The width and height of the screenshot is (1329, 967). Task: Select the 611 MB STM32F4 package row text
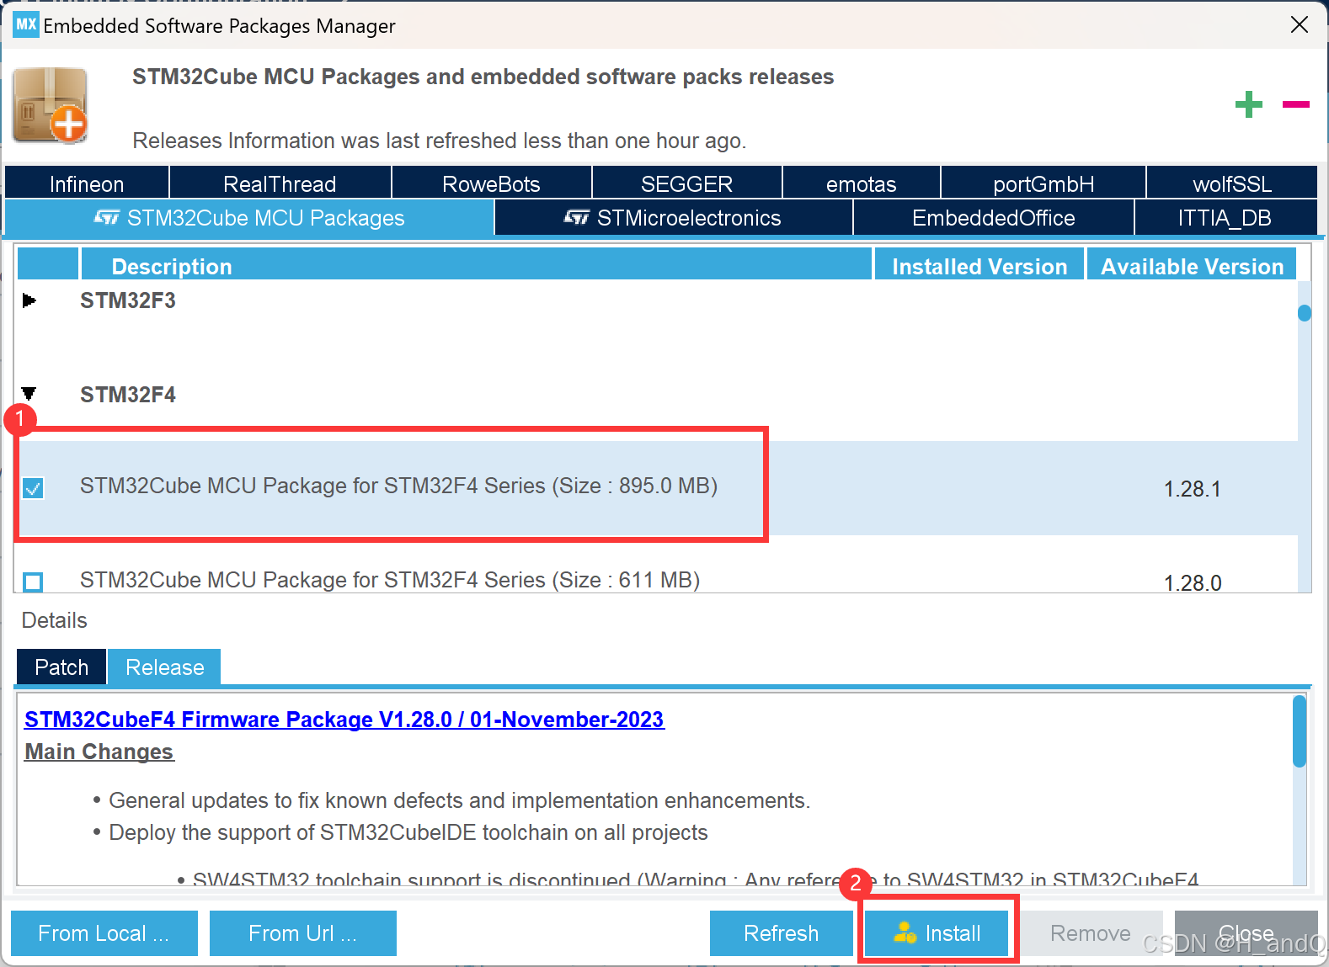(390, 580)
